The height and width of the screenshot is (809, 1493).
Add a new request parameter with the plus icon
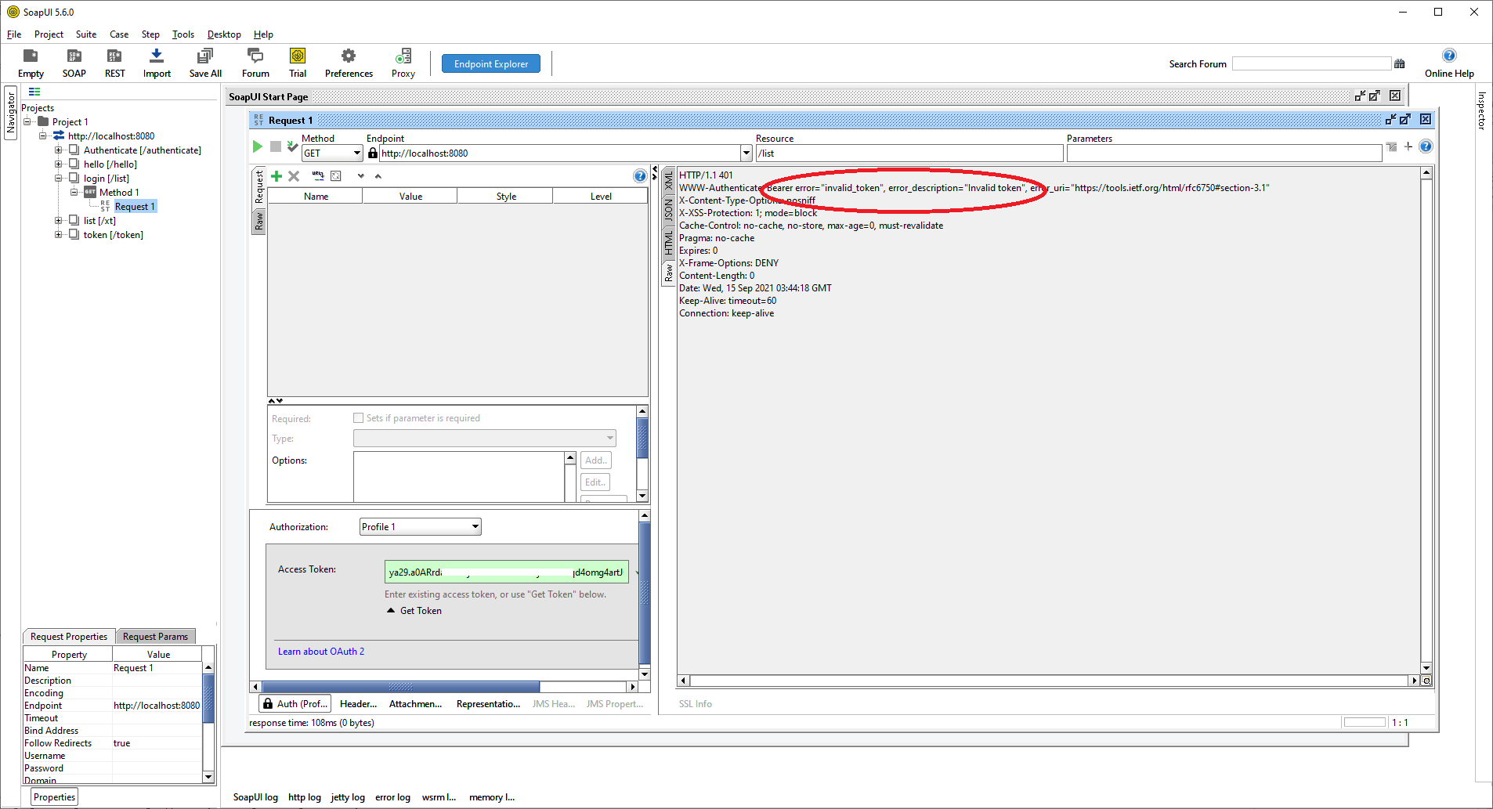point(276,175)
